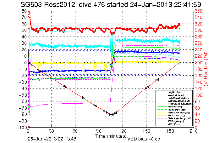The height and width of the screenshot is (143, 214).
Task: Select the 'Pitch Control (mm)' legend entry
Action: click(x=177, y=110)
